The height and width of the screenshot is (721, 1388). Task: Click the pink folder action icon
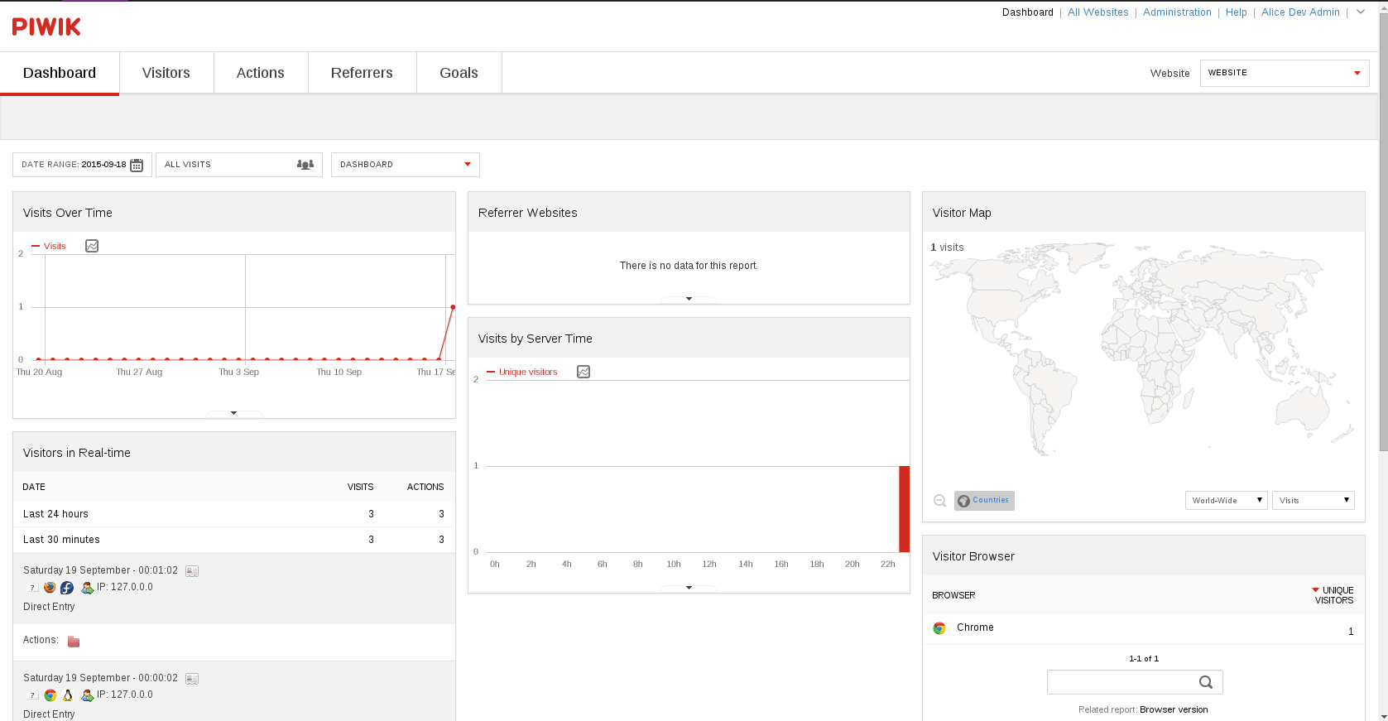(74, 642)
